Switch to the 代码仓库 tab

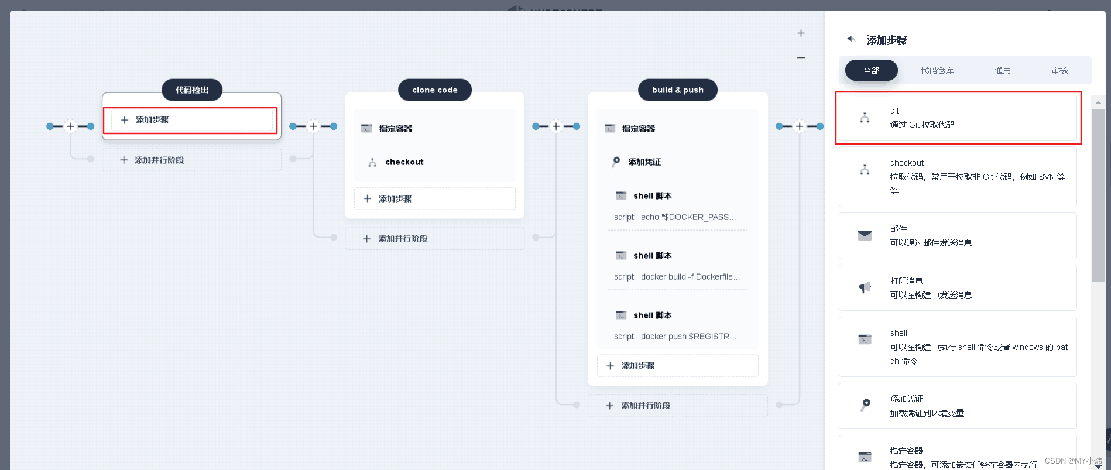[x=937, y=70]
